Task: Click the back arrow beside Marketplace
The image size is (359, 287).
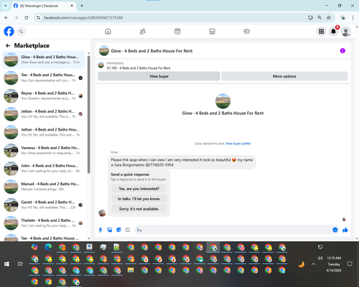Action: click(8, 45)
